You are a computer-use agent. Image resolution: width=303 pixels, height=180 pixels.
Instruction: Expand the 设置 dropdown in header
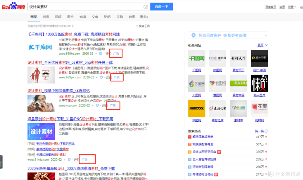[292, 7]
